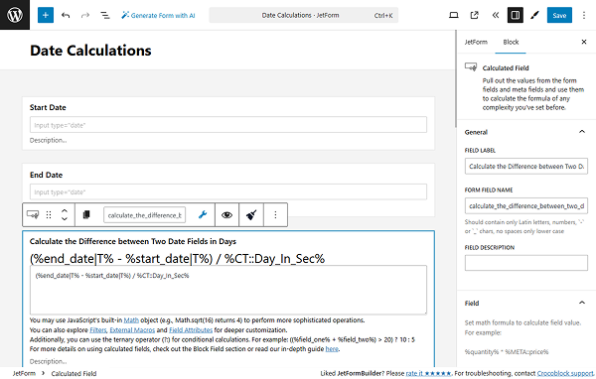Undo the last change
Viewport: 596px width, 379px height.
(x=66, y=15)
